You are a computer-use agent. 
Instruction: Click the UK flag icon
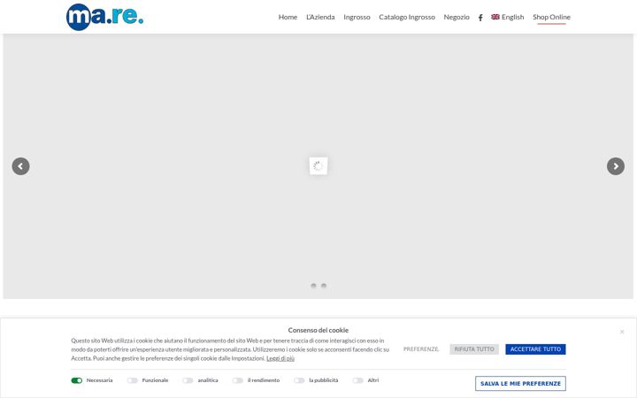[495, 17]
